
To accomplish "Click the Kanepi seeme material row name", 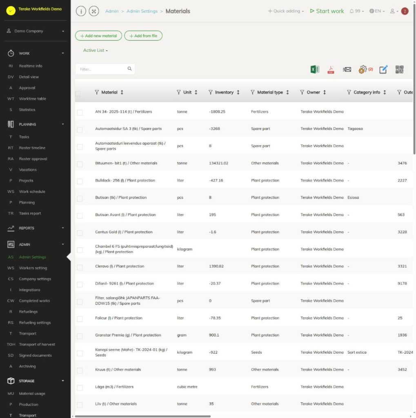I will tap(131, 352).
